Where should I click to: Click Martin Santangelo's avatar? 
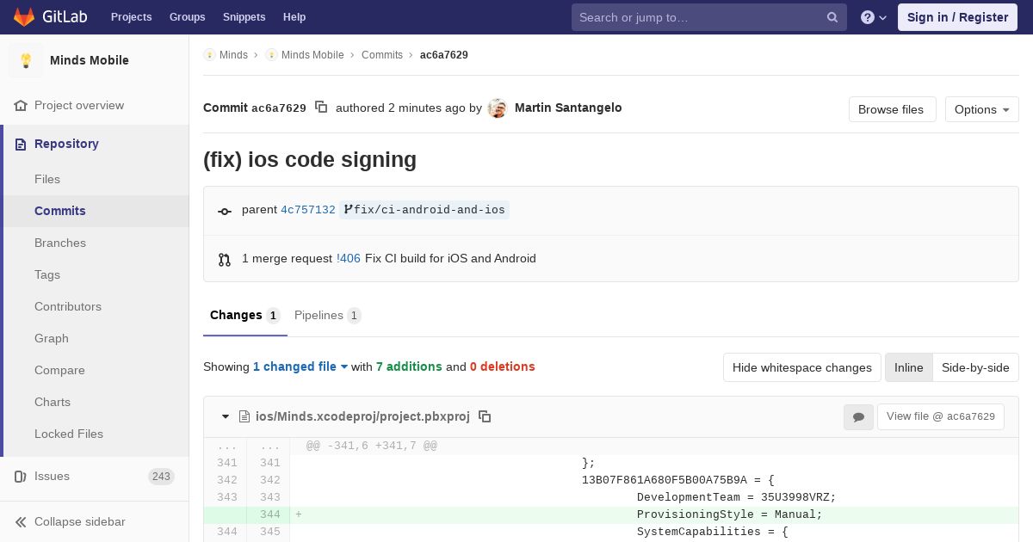tap(497, 108)
